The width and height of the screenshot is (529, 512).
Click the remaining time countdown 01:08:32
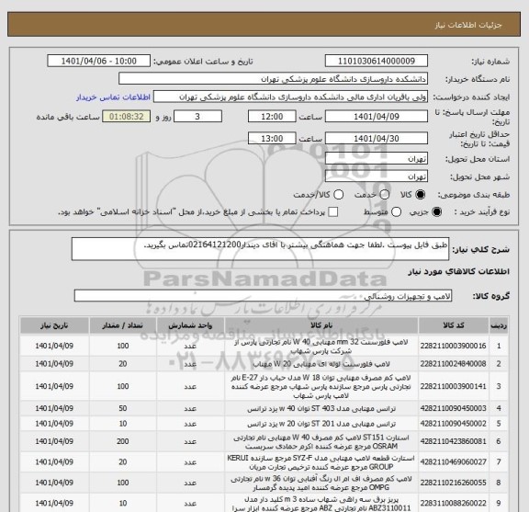[126, 117]
